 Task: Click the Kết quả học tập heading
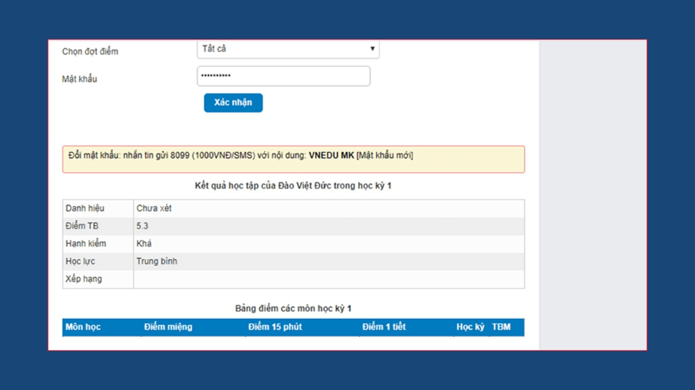[x=293, y=186]
